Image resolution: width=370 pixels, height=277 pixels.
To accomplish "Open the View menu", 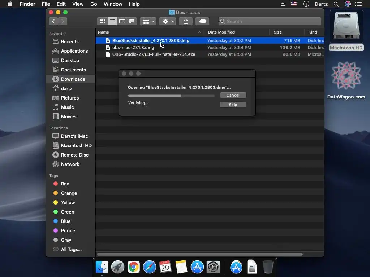I will coord(78,4).
